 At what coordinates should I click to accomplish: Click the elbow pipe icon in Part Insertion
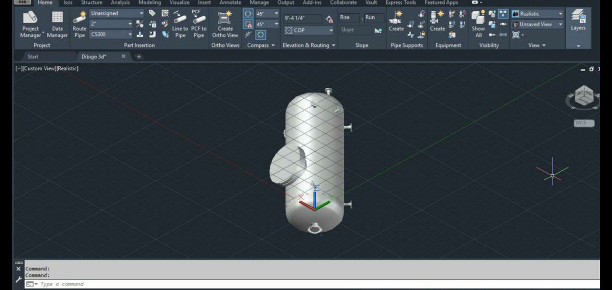[x=152, y=34]
